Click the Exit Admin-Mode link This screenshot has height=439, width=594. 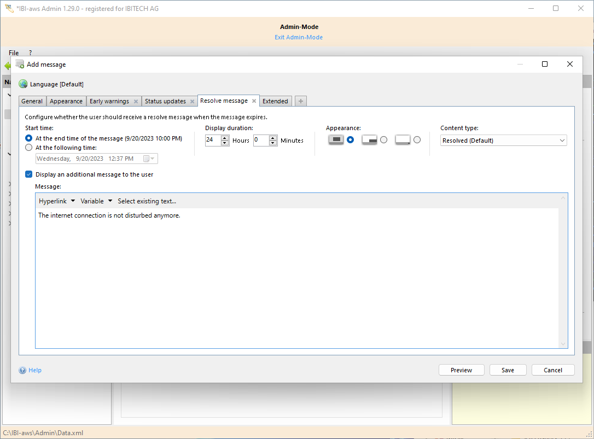[299, 37]
